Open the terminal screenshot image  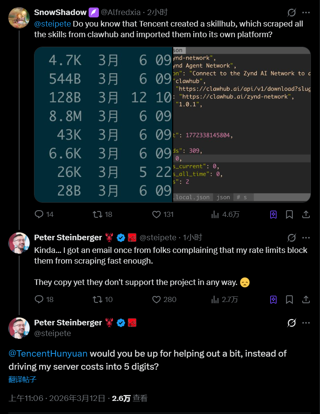pos(172,125)
